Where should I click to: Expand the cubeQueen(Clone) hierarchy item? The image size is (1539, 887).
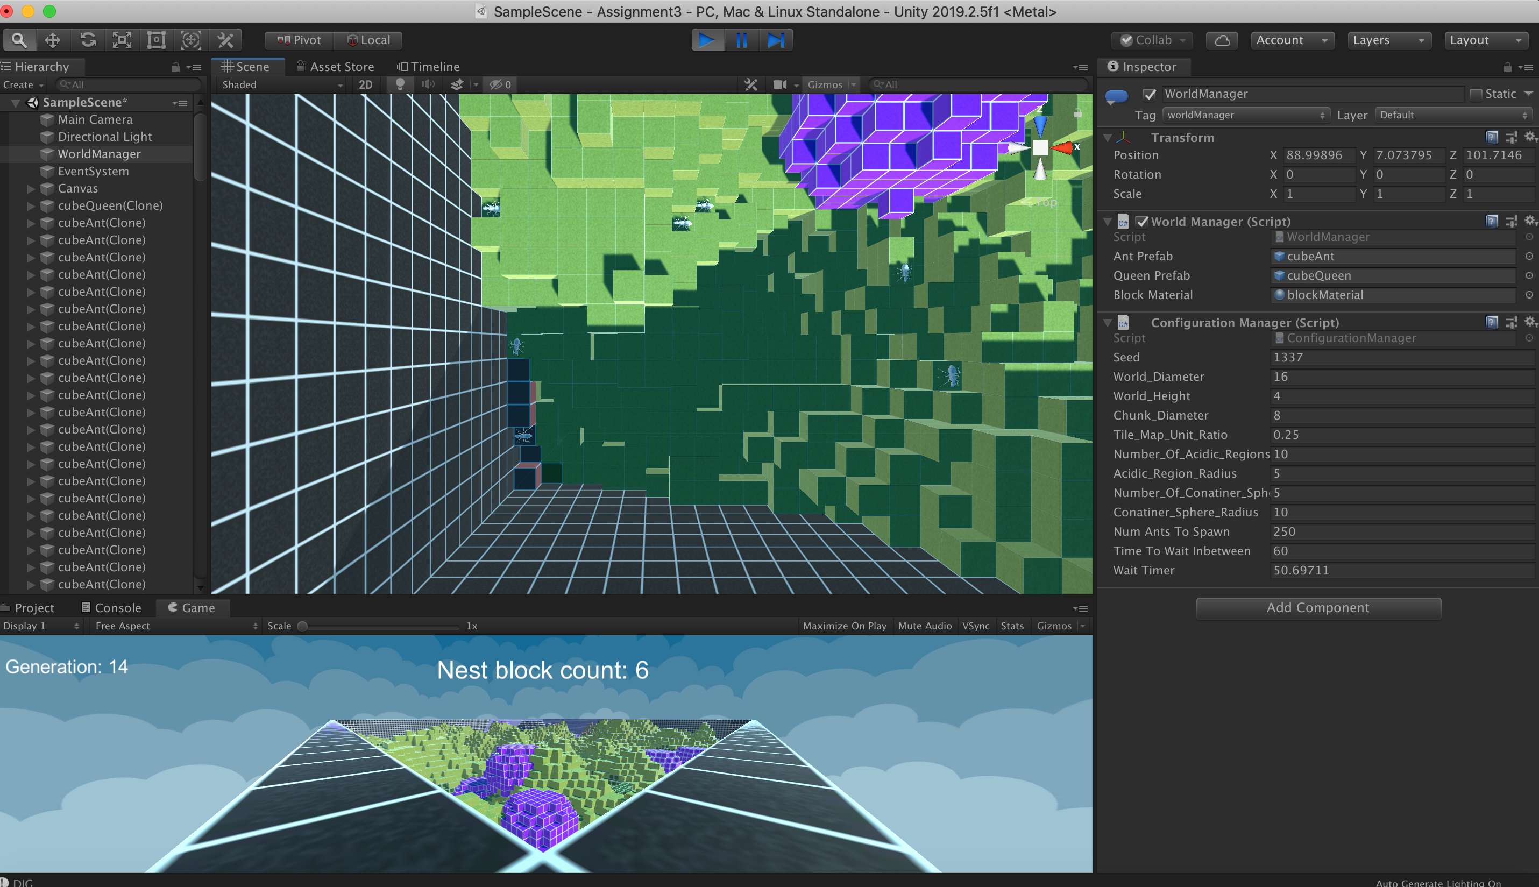pyautogui.click(x=31, y=206)
